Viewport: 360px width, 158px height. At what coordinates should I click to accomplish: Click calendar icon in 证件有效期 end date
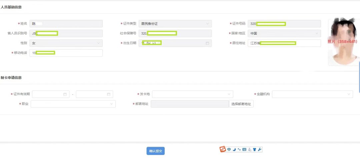(109, 94)
